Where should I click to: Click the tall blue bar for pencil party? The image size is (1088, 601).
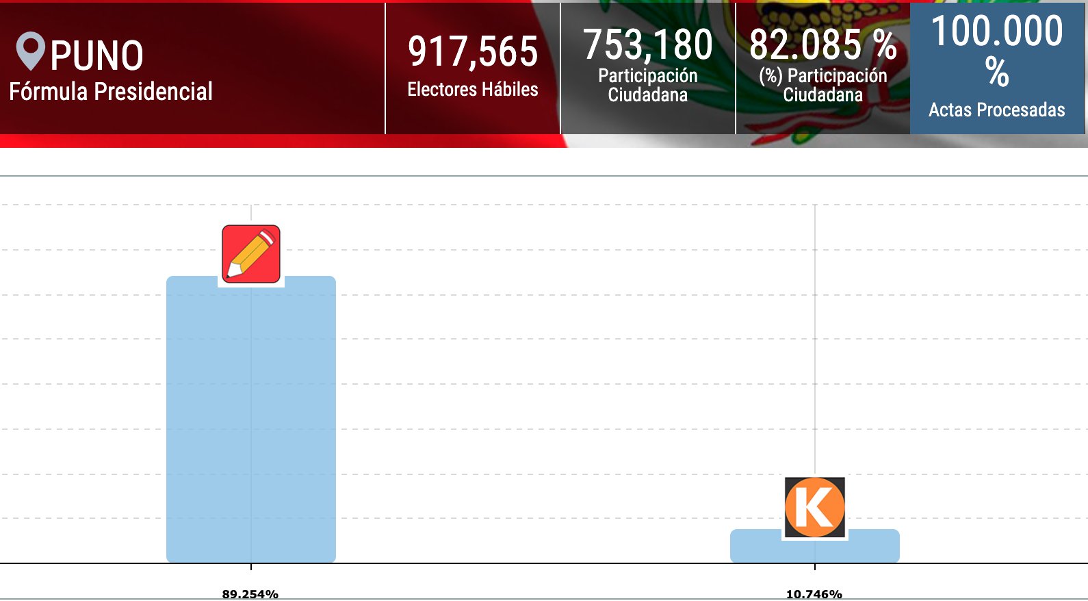coord(251,424)
